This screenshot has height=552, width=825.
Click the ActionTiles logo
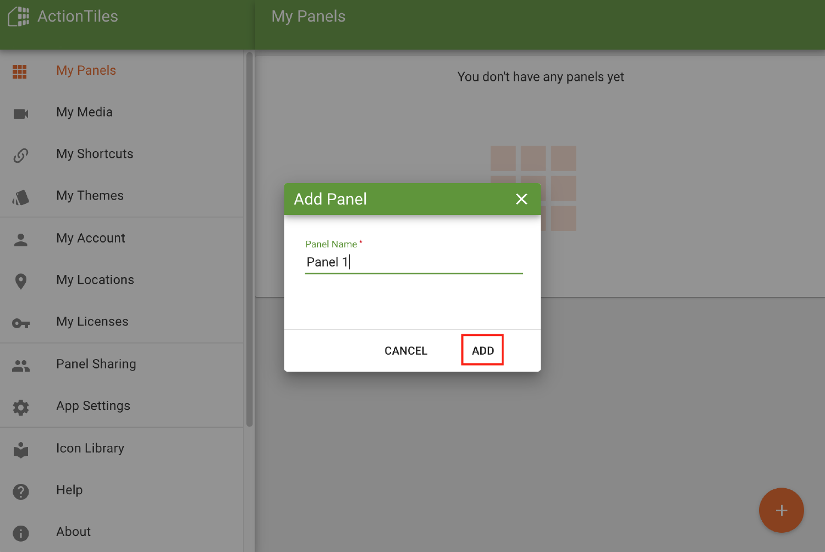pos(63,16)
